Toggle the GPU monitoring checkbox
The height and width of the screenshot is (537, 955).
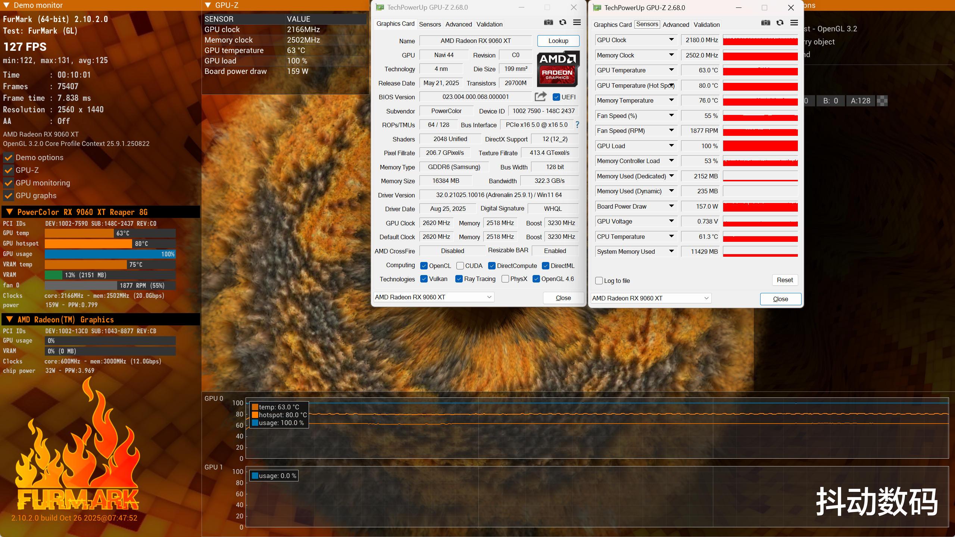(x=9, y=183)
